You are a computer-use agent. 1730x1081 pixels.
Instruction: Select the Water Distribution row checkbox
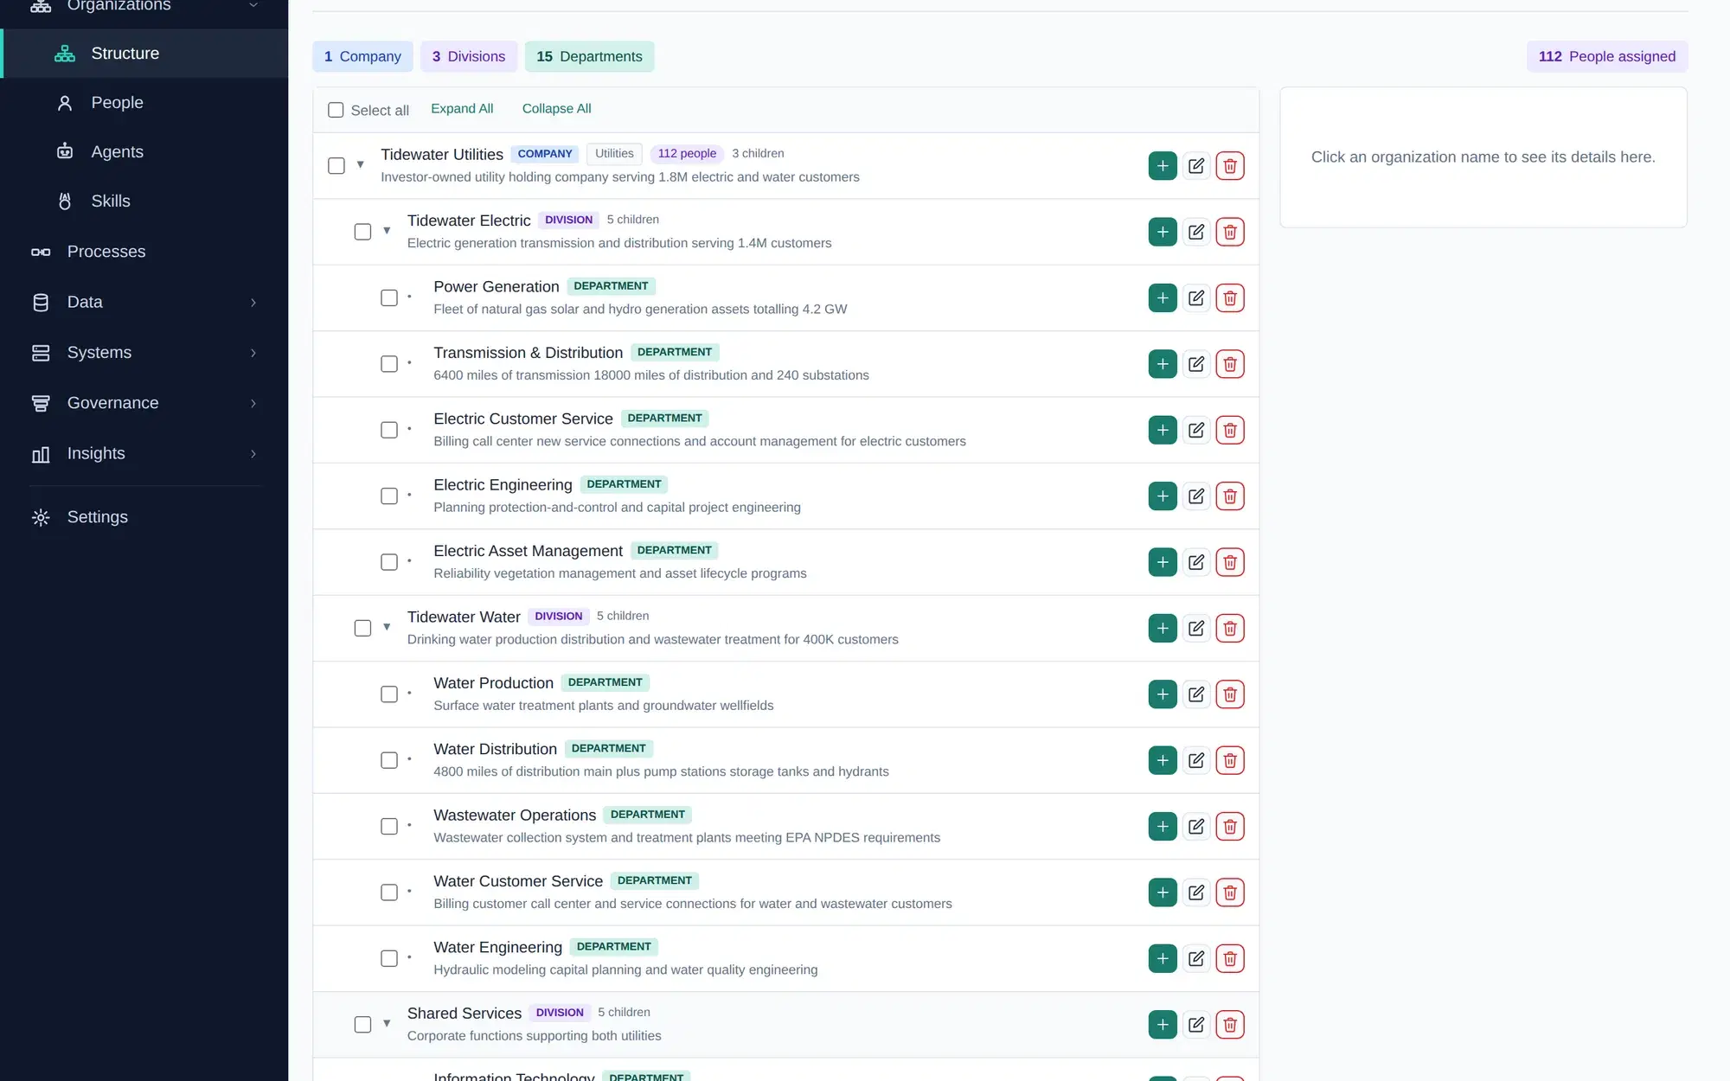(389, 760)
